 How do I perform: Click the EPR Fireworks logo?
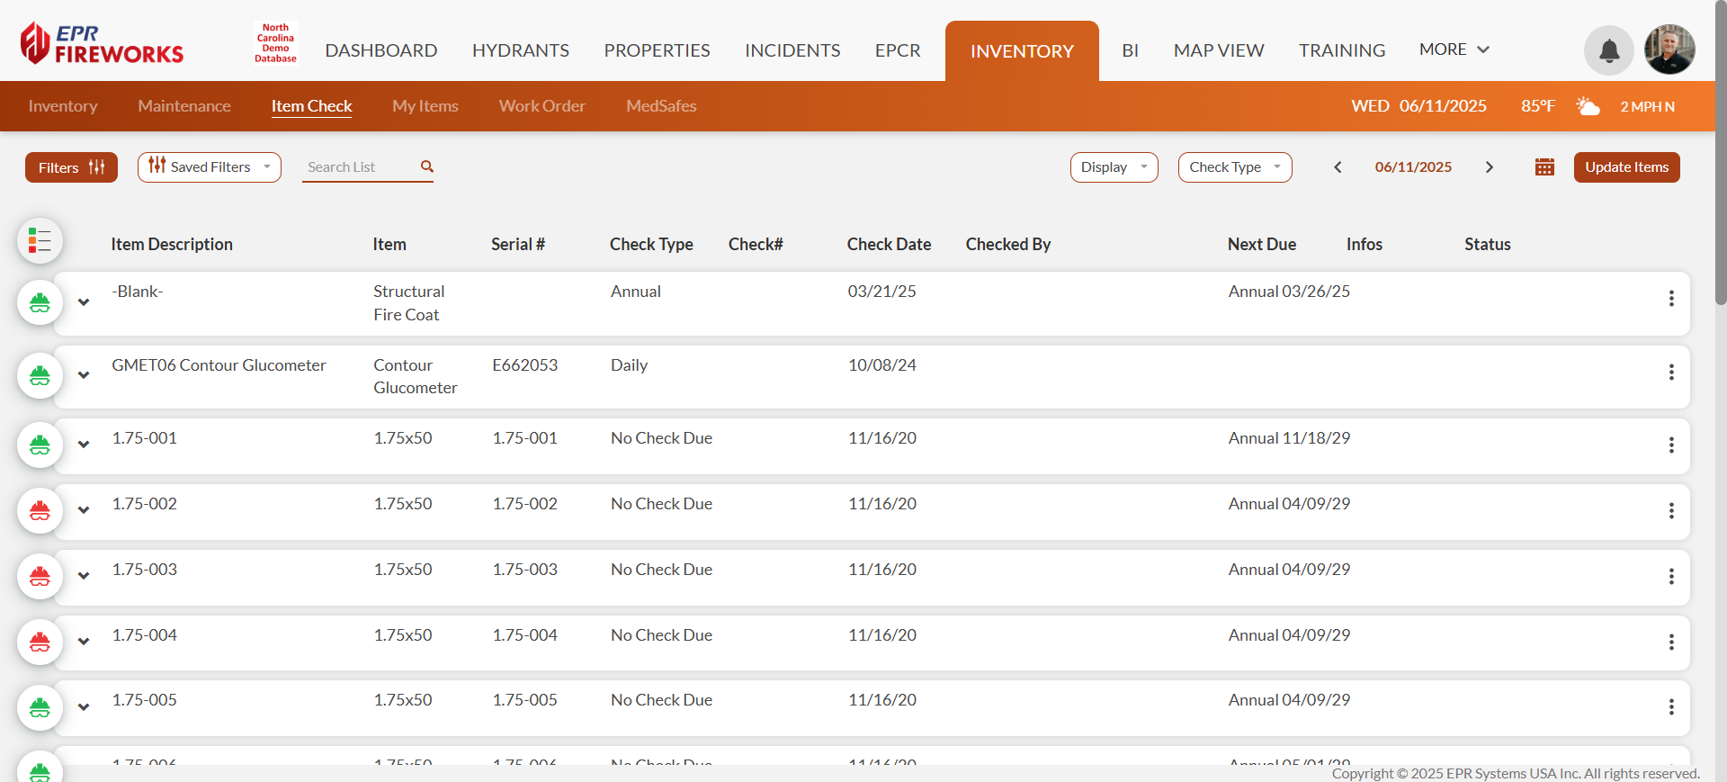102,43
